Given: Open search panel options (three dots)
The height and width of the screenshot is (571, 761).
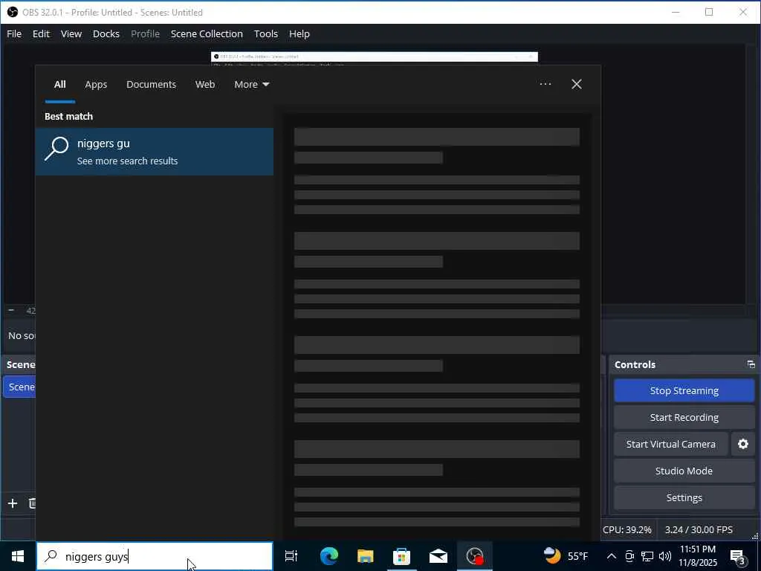Looking at the screenshot, I should (x=545, y=84).
